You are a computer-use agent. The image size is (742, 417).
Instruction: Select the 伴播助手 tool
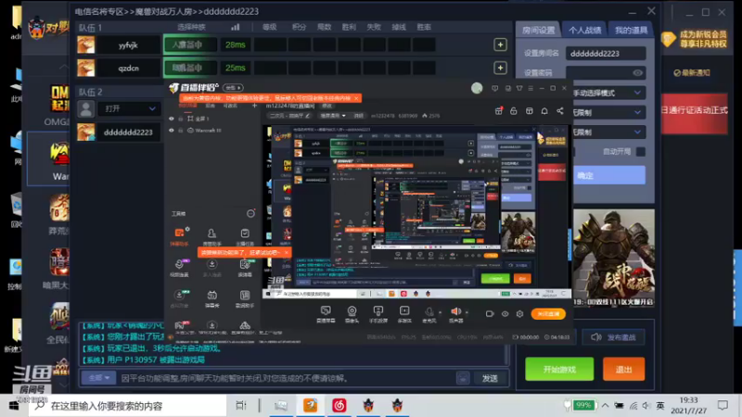click(x=179, y=236)
